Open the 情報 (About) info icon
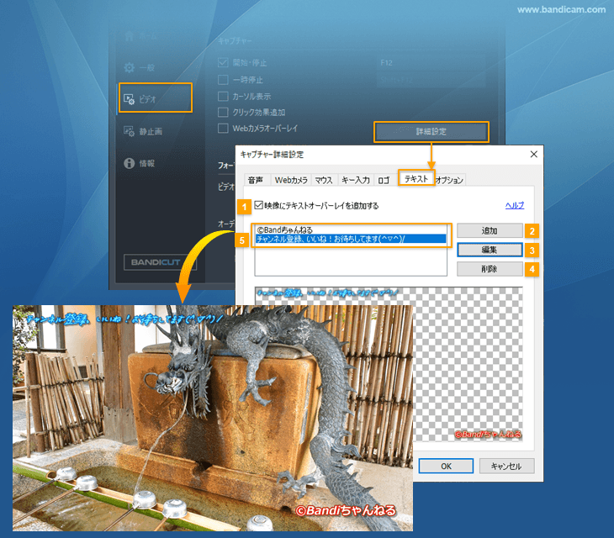 tap(130, 163)
